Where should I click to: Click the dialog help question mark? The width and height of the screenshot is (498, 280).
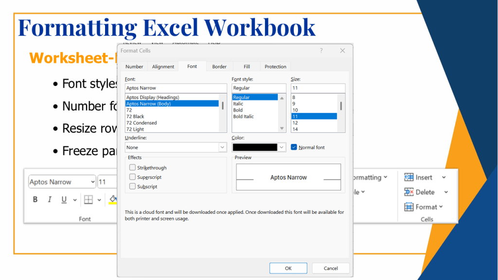point(321,51)
